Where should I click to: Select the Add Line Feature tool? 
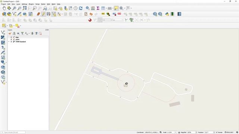pos(54,14)
